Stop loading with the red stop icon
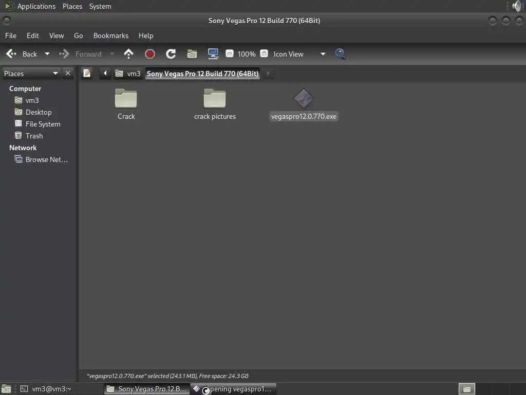Viewport: 526px width, 395px height. 149,53
